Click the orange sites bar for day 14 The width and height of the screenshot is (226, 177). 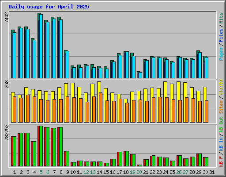pyautogui.click(x=101, y=108)
